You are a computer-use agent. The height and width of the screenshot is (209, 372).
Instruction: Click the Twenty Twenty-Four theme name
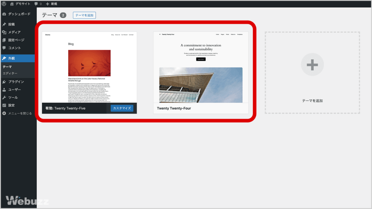pyautogui.click(x=174, y=108)
